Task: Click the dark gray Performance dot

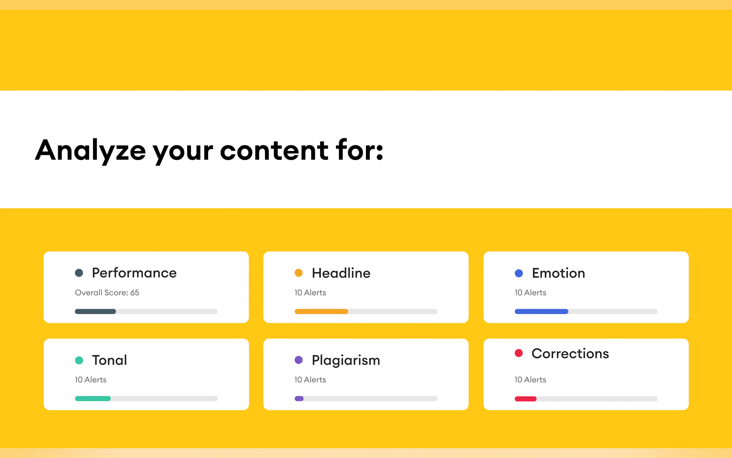Action: (79, 273)
